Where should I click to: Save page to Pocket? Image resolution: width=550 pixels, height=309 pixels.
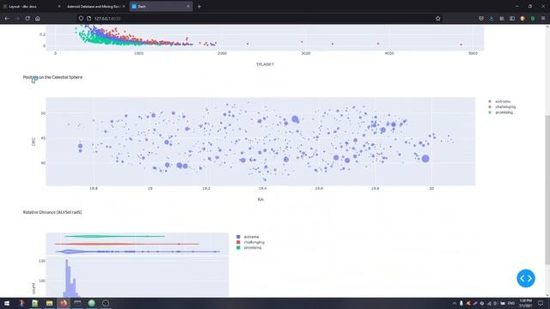click(x=481, y=18)
